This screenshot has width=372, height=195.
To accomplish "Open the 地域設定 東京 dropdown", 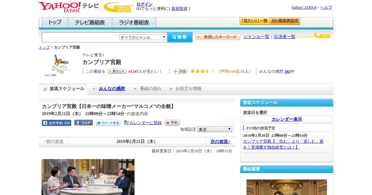I will click(x=215, y=129).
